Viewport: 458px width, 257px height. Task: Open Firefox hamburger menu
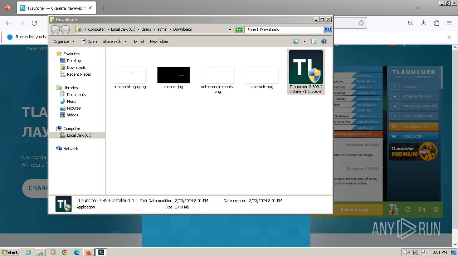click(449, 23)
